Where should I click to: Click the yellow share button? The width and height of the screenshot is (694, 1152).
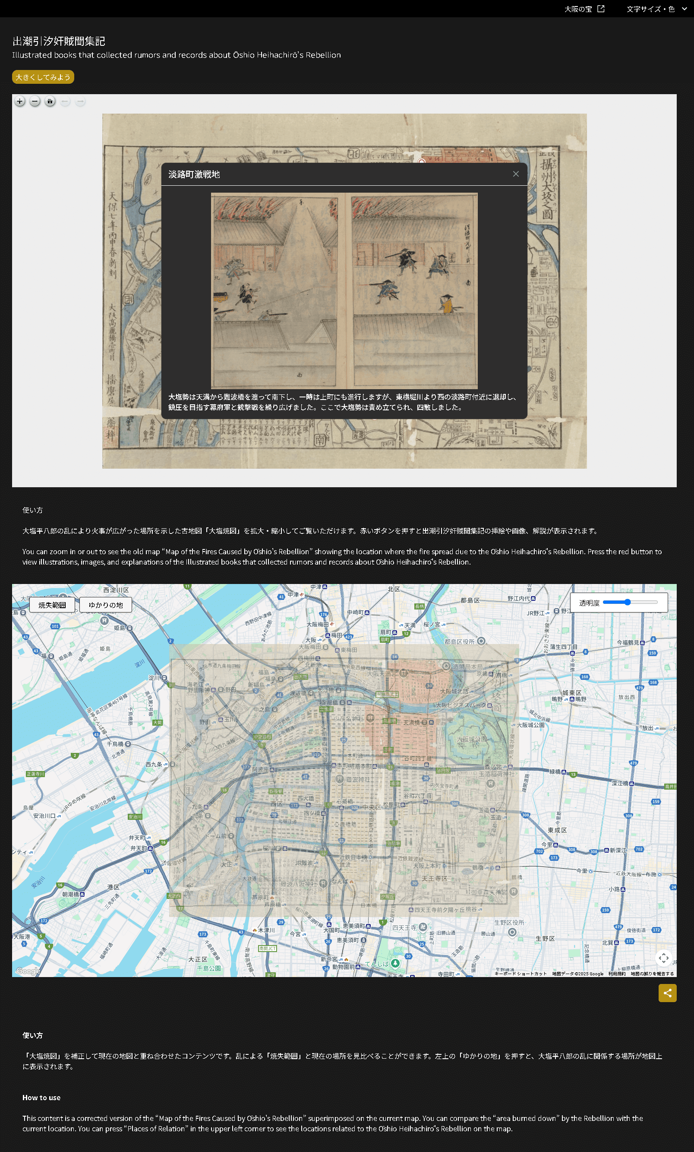[x=667, y=993]
